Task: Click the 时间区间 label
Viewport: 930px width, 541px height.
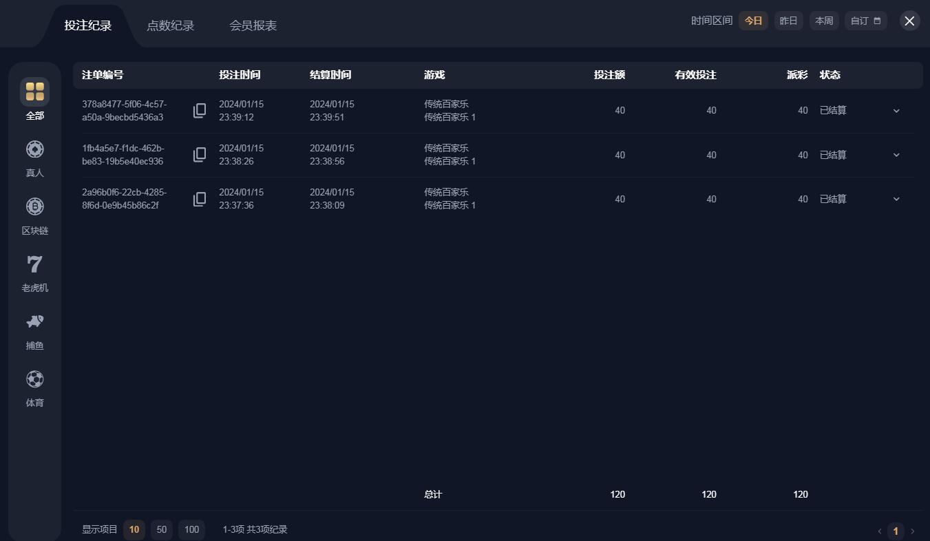Action: 712,21
